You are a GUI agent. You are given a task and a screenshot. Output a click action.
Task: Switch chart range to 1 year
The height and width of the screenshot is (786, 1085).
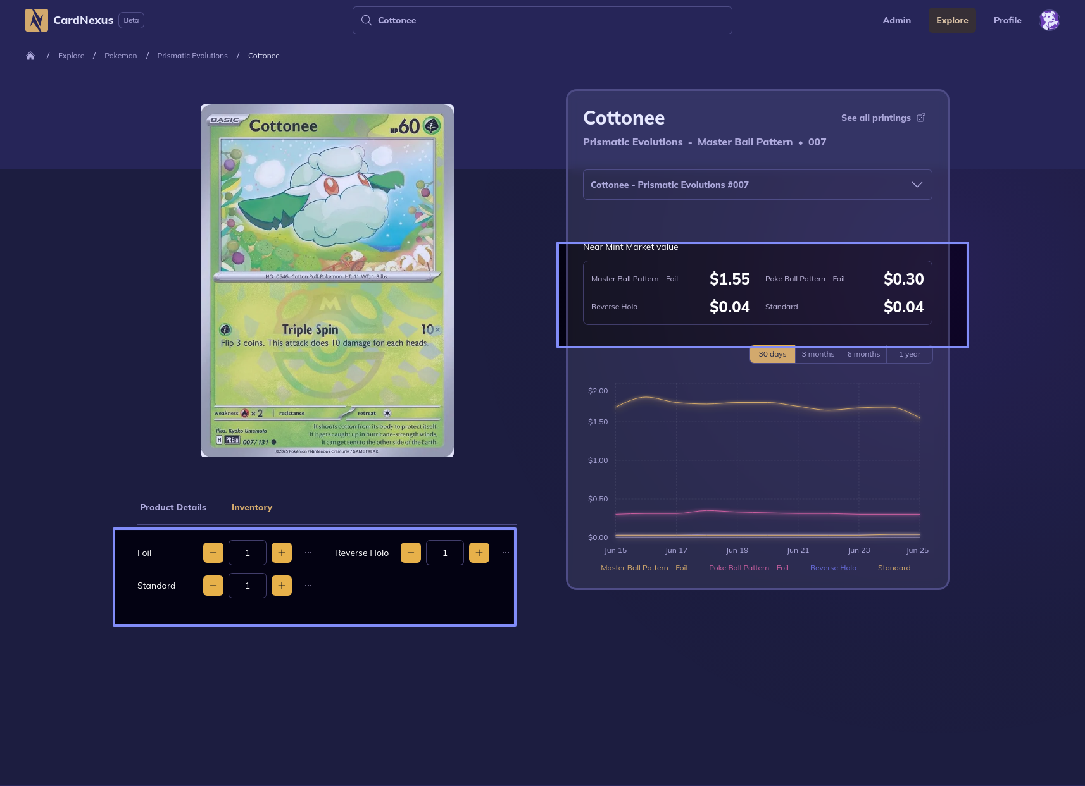(910, 354)
